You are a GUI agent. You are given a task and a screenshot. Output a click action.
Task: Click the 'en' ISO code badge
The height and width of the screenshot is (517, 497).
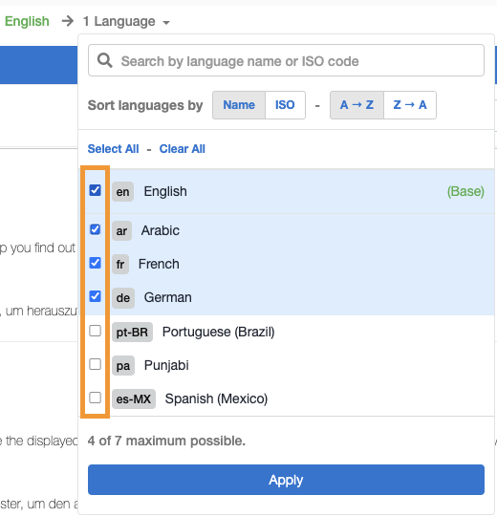(122, 191)
